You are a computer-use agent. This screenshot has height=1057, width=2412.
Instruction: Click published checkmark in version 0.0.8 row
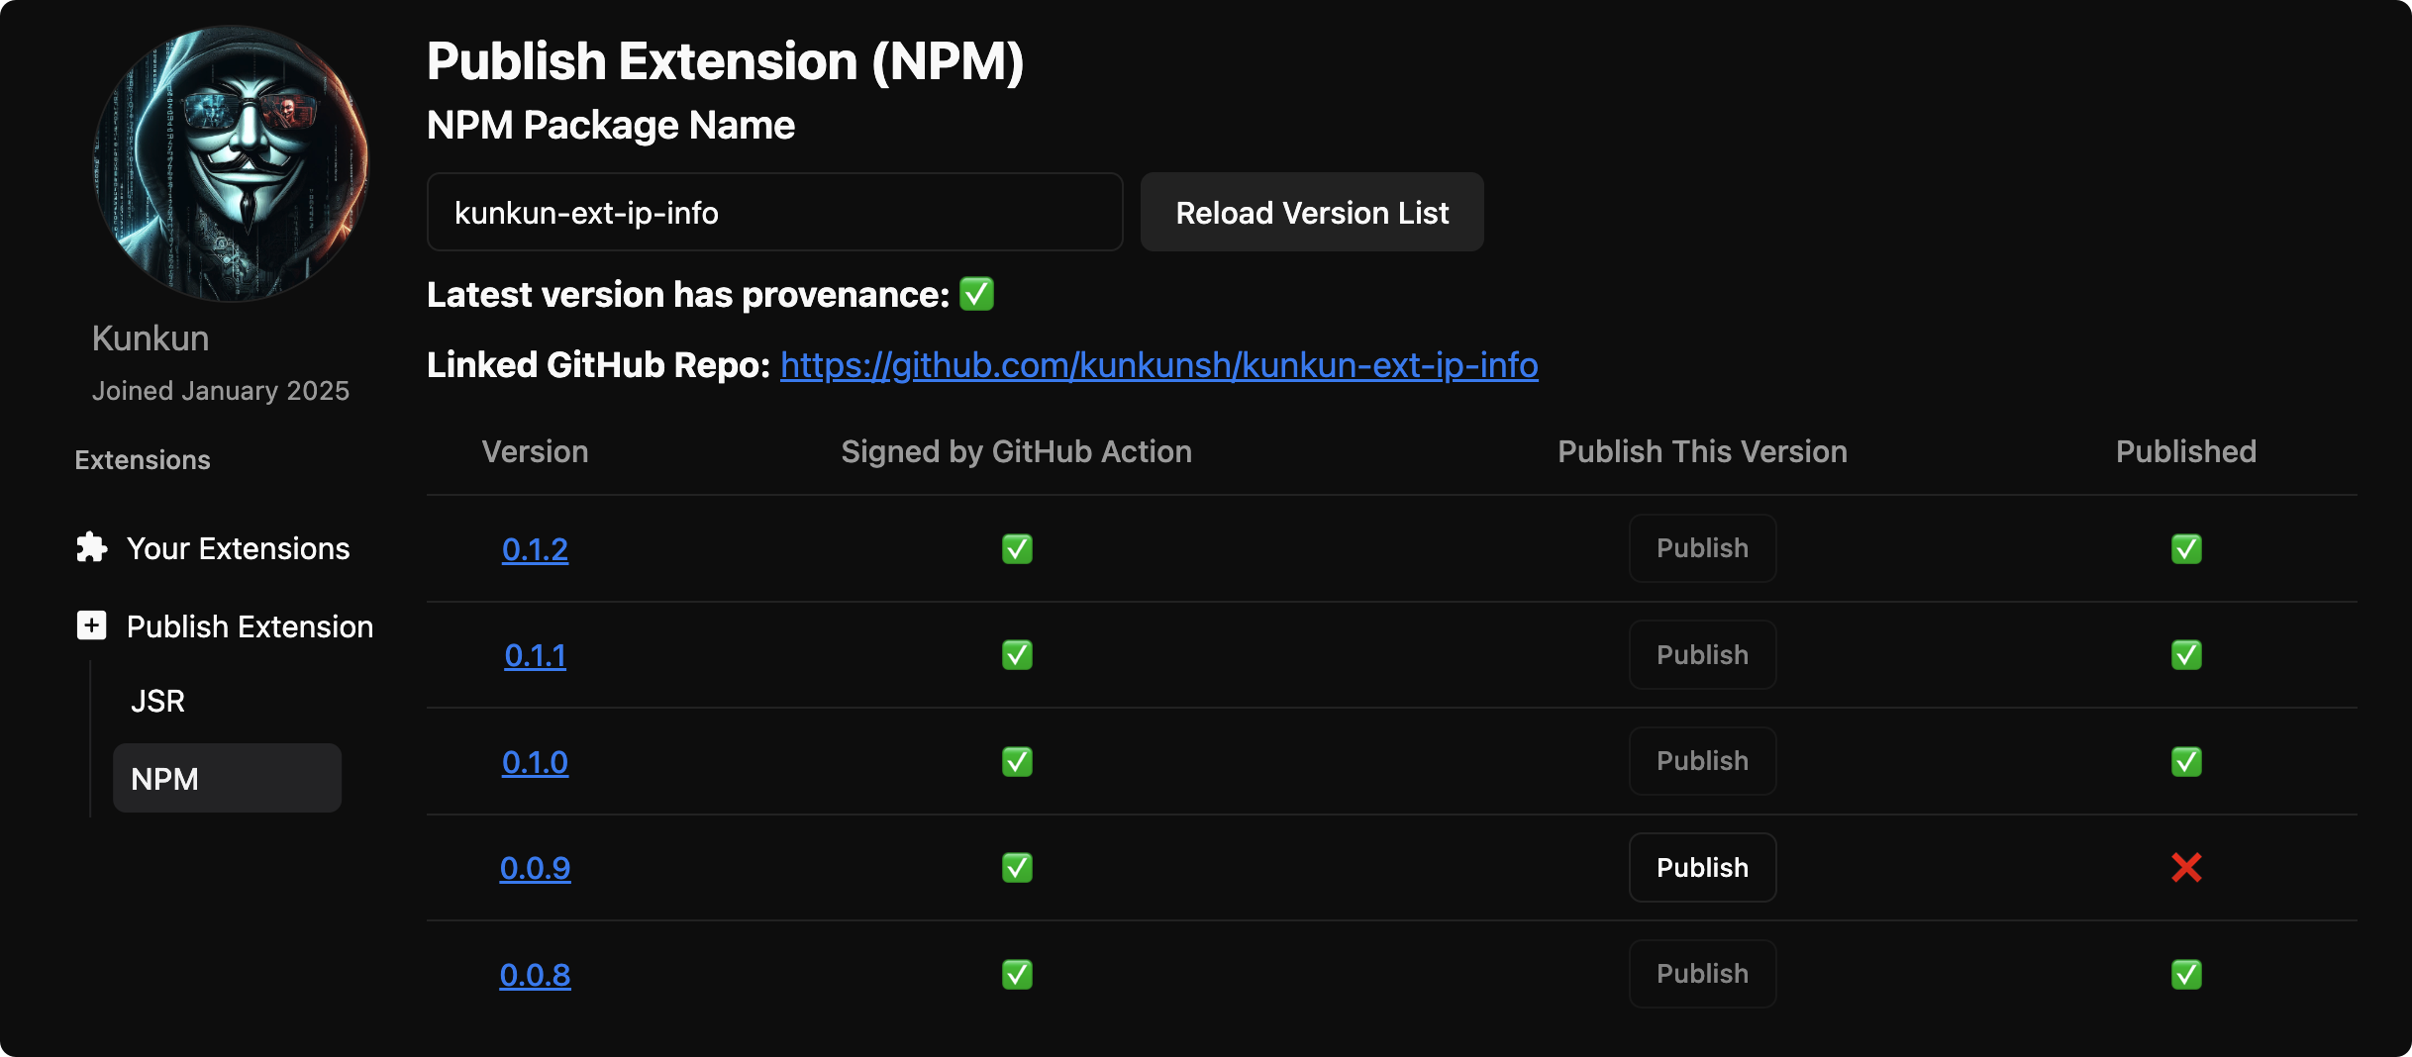click(x=2186, y=975)
